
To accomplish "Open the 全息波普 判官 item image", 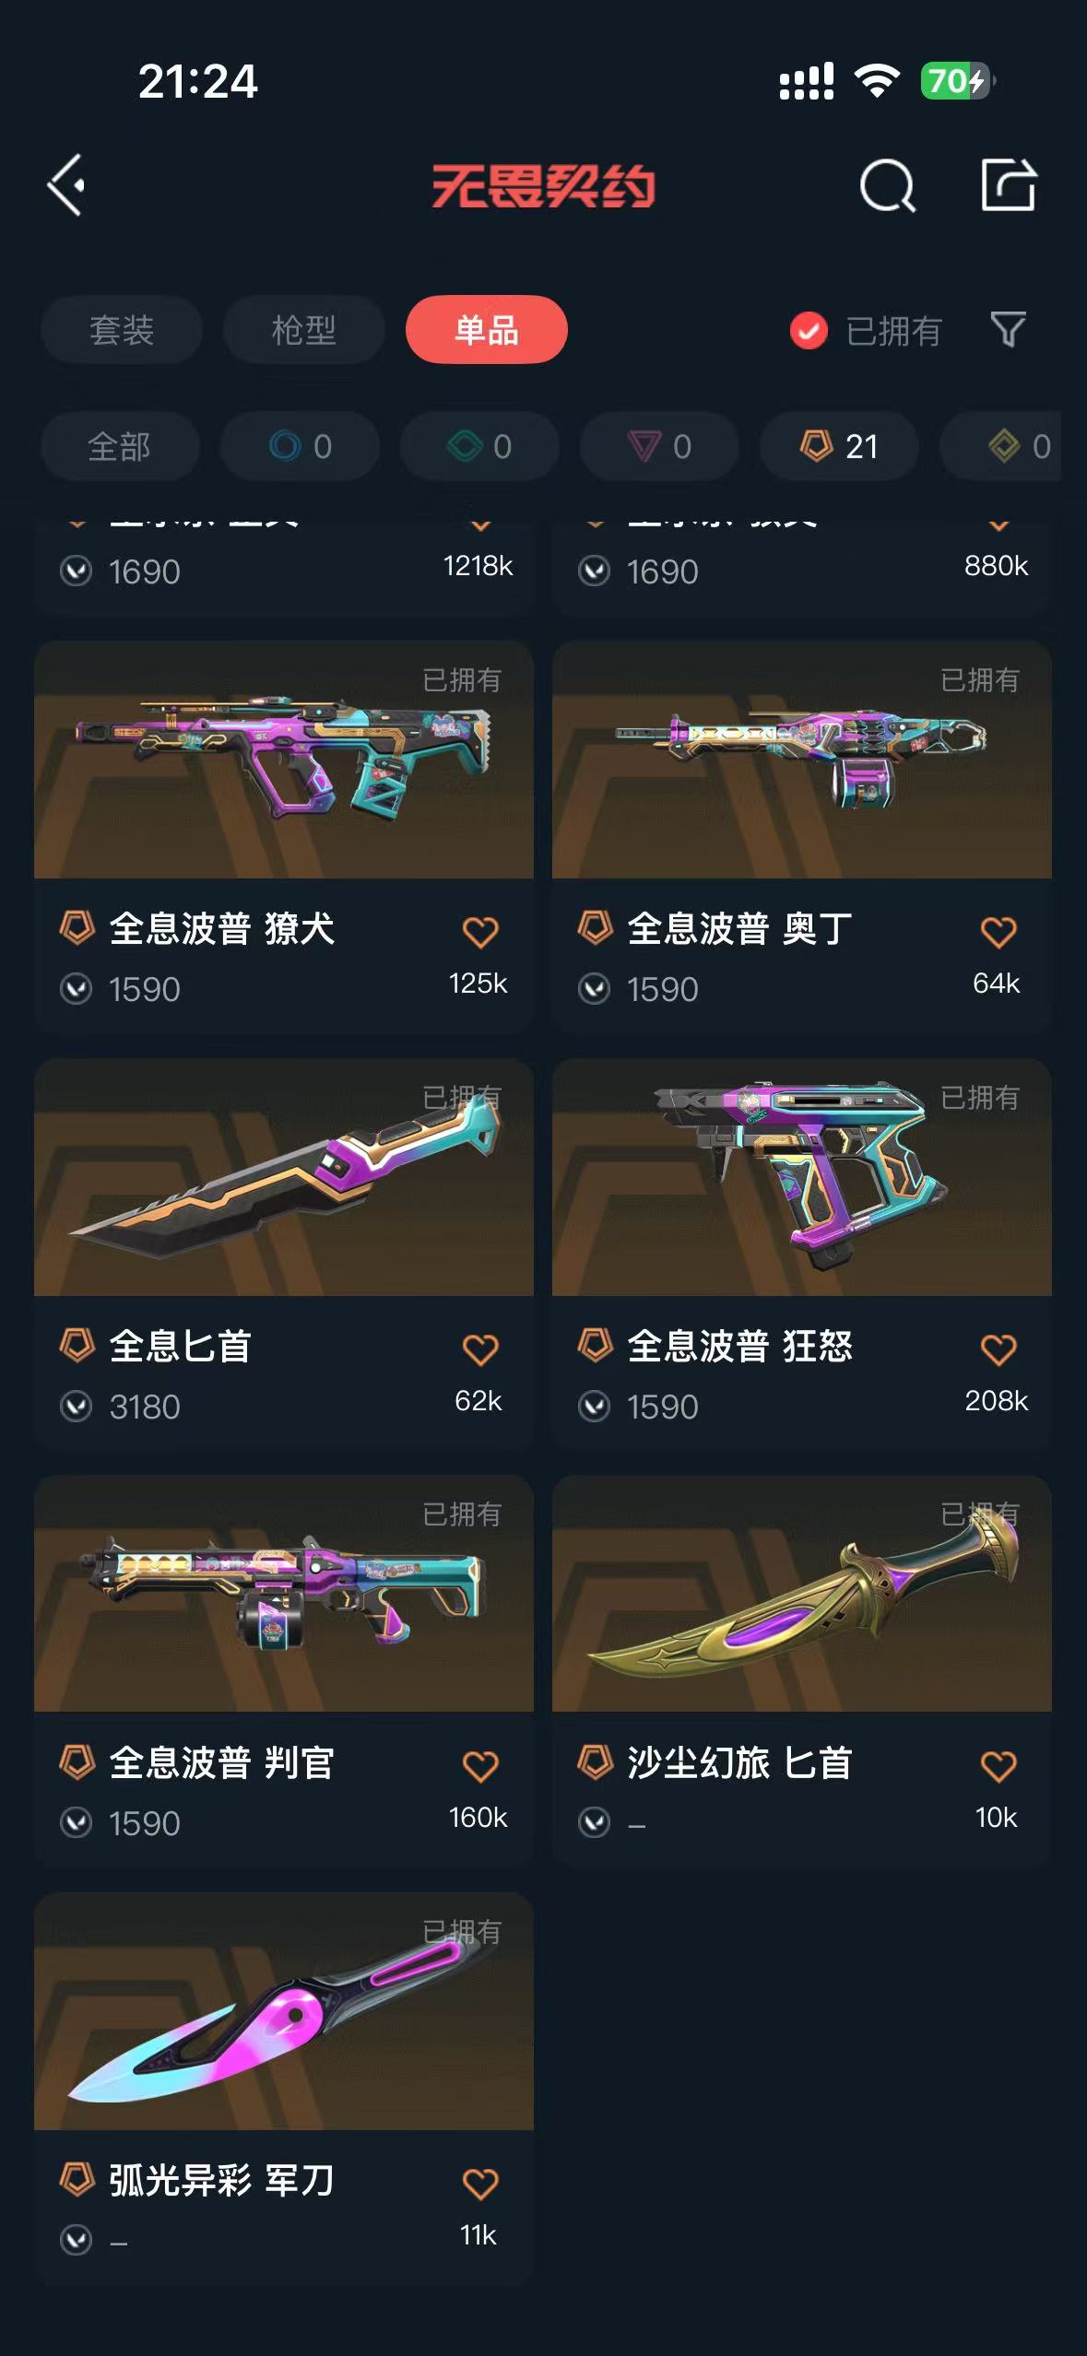I will (x=283, y=1594).
